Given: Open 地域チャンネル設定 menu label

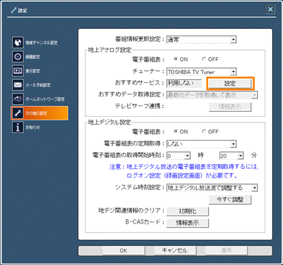Looking at the screenshot, I should click(x=42, y=43).
